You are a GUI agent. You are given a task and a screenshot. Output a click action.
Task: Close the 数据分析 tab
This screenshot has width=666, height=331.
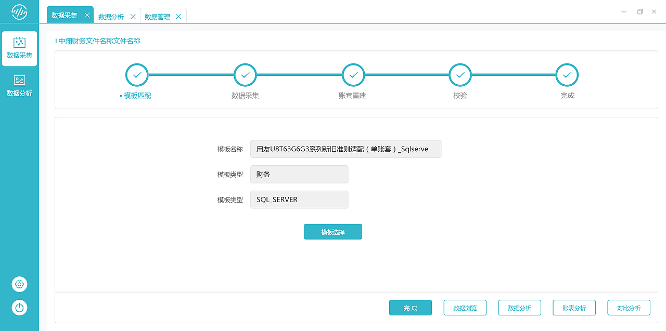[x=133, y=17]
